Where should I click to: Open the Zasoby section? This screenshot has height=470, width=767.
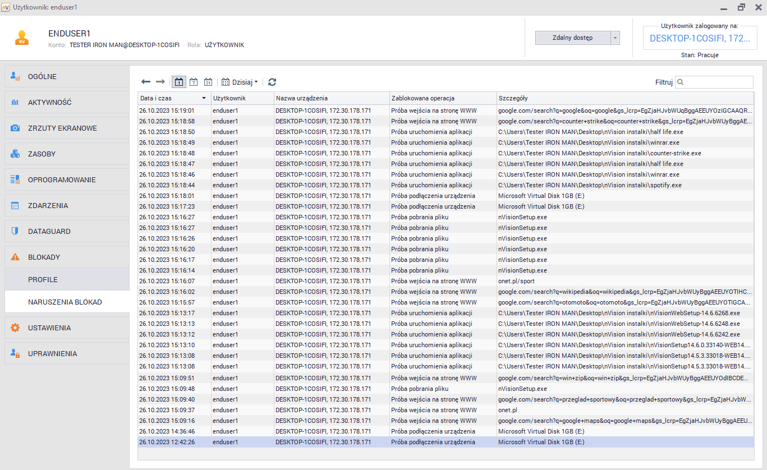(67, 154)
